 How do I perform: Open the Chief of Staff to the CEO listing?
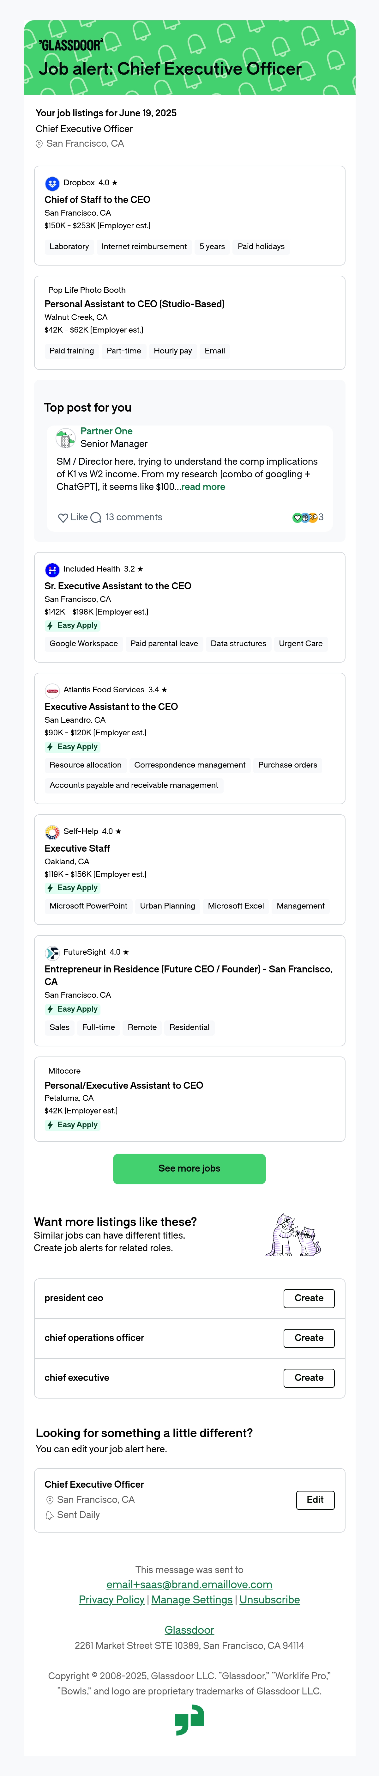97,200
